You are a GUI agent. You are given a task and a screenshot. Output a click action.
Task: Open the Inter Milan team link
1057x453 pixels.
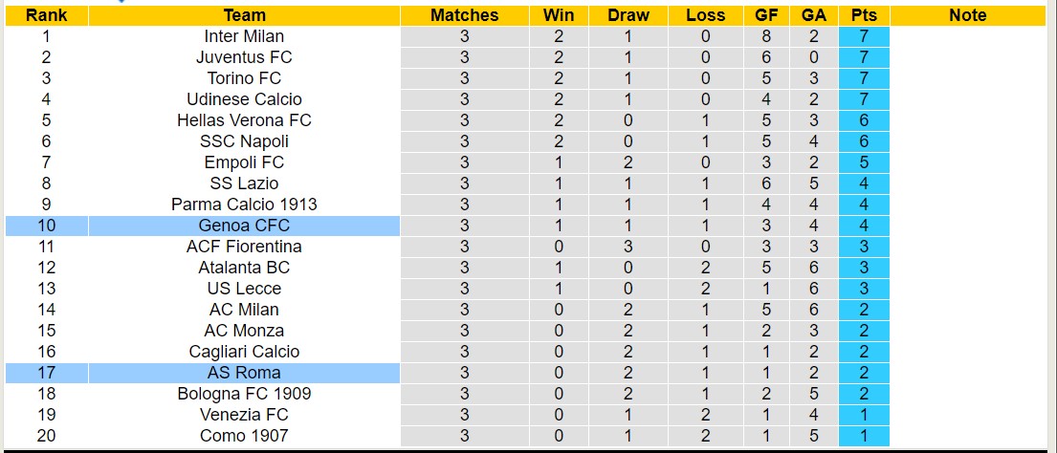coord(244,36)
